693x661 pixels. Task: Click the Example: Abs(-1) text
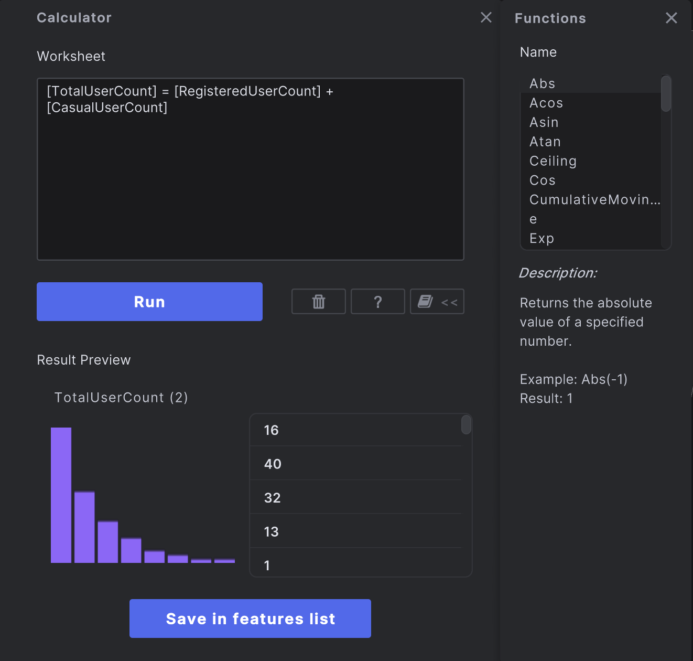point(573,379)
